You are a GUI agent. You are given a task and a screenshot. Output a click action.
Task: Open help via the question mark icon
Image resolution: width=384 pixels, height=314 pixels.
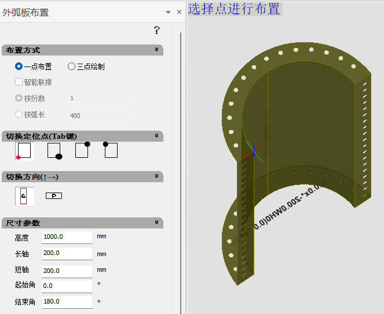click(x=156, y=30)
